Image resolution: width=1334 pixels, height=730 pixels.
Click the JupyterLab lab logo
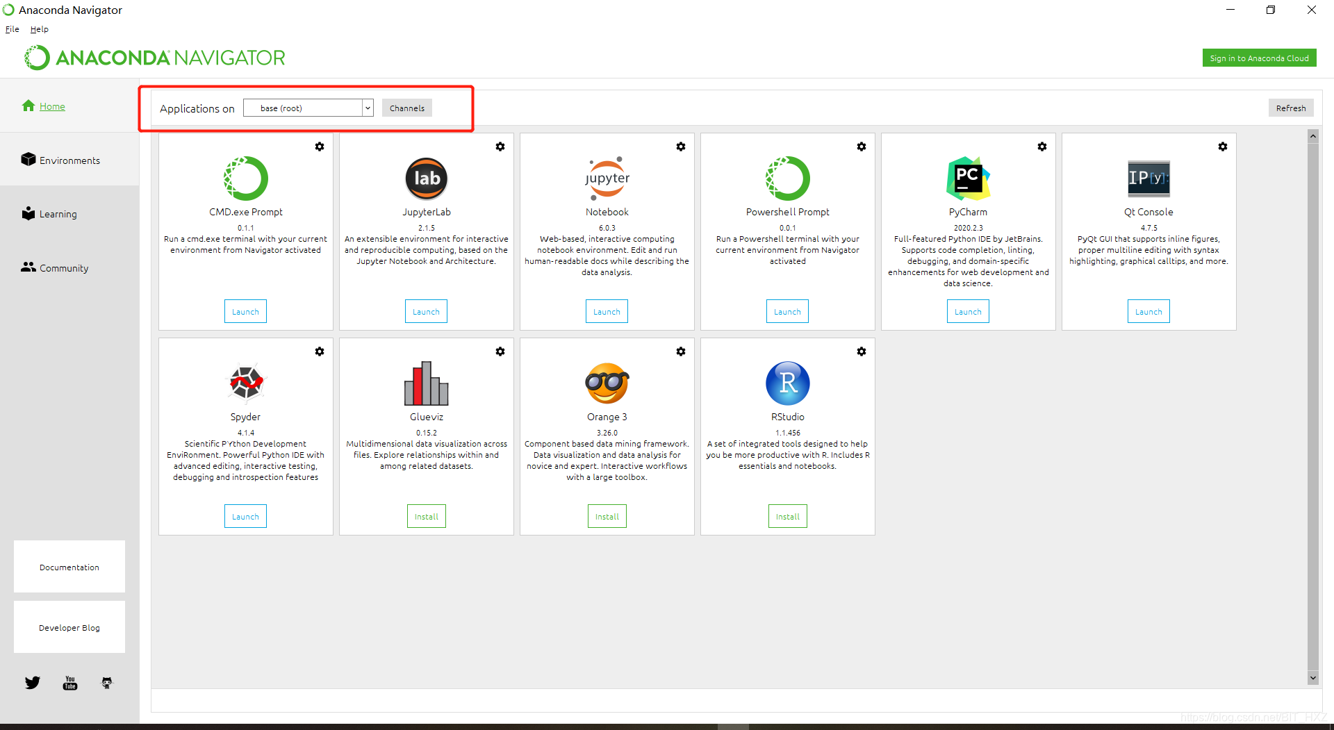coord(427,179)
